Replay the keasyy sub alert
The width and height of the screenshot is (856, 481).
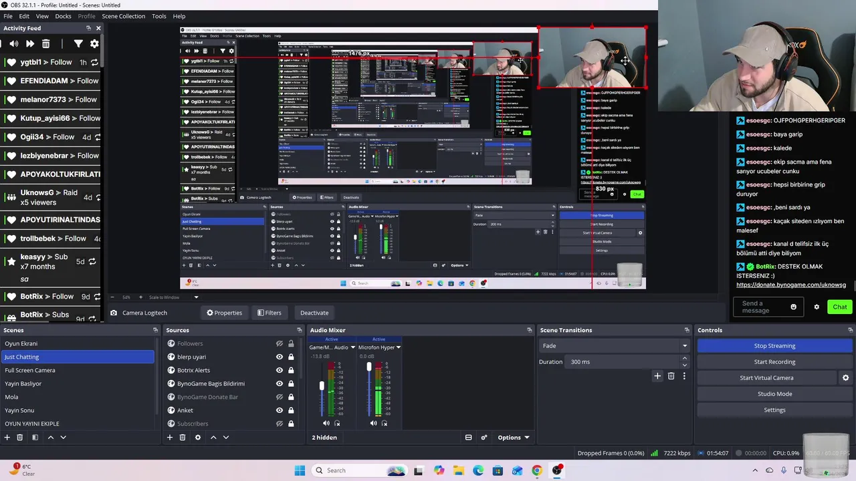(x=92, y=261)
